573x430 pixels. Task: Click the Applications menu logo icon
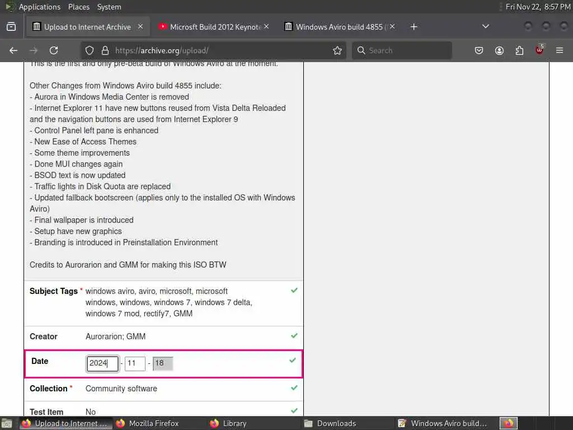10,7
